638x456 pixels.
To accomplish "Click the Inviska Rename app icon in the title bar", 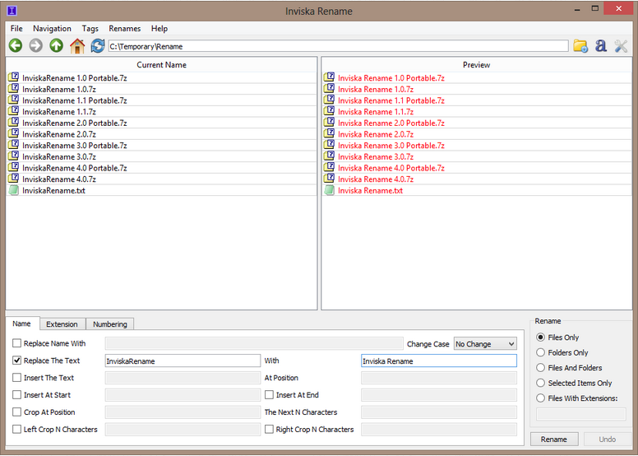I will (12, 11).
